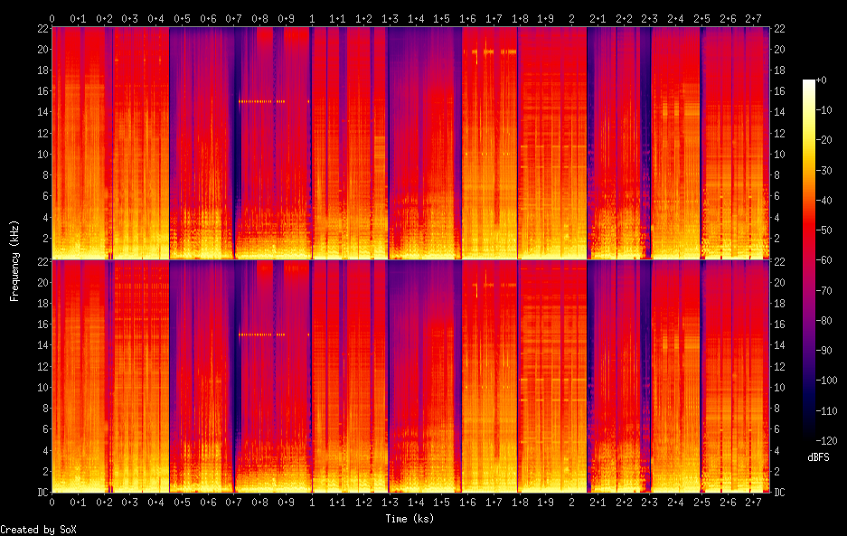This screenshot has width=847, height=536.
Task: Click the 0.5 mark on the top time axis
Action: click(x=182, y=18)
